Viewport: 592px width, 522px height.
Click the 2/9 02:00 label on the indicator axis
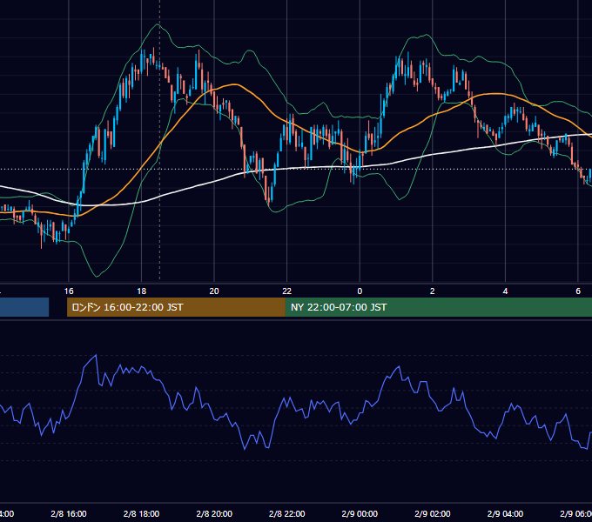[x=433, y=513]
